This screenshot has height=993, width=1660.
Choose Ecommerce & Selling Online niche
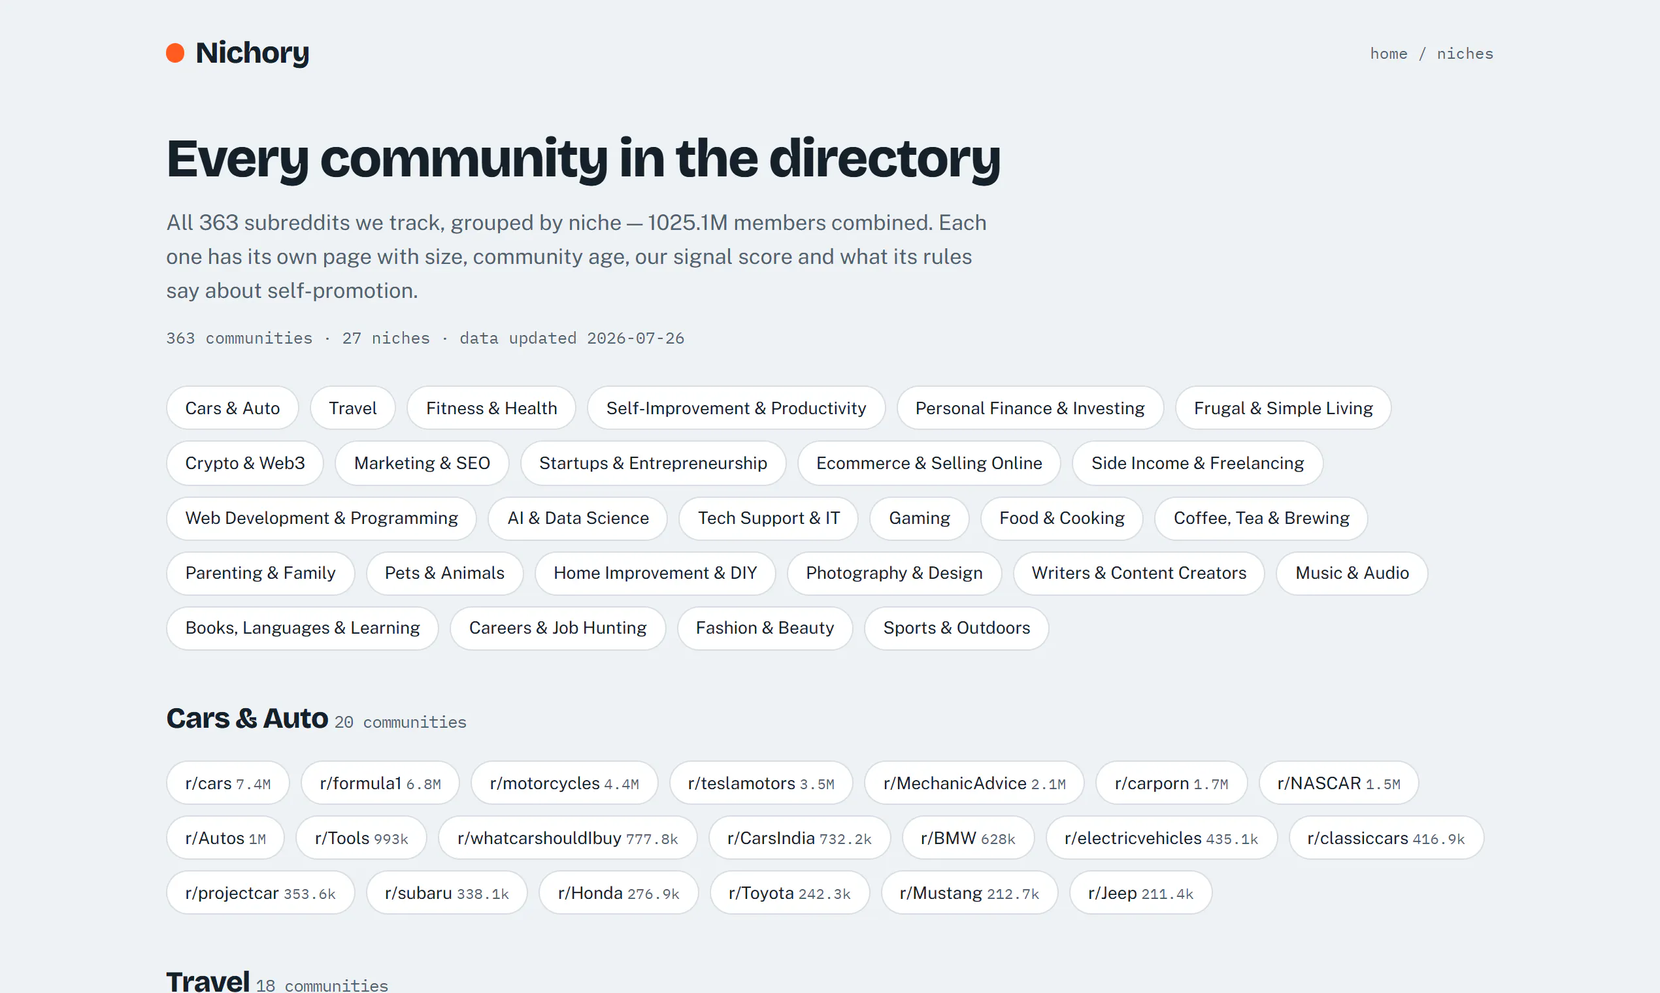pos(929,463)
